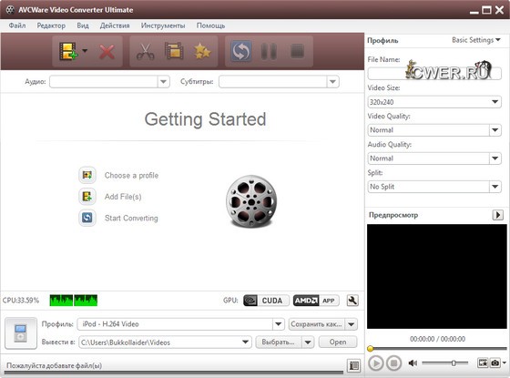Open the Инструменты menu

pyautogui.click(x=163, y=26)
